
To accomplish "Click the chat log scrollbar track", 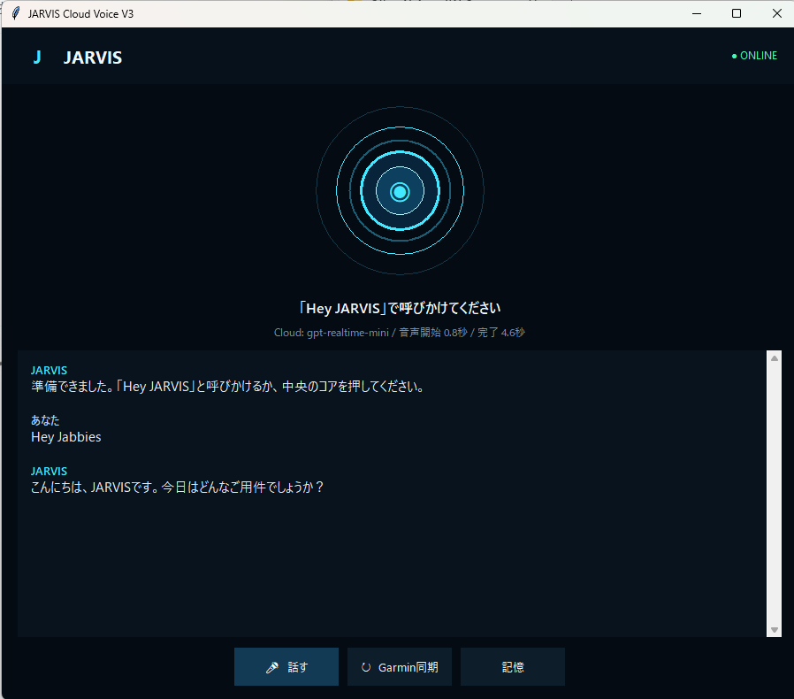I will pyautogui.click(x=775, y=494).
